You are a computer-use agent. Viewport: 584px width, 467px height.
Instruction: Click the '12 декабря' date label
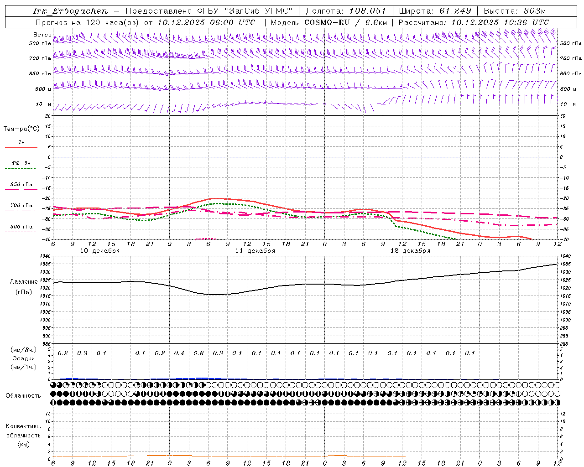pyautogui.click(x=410, y=251)
